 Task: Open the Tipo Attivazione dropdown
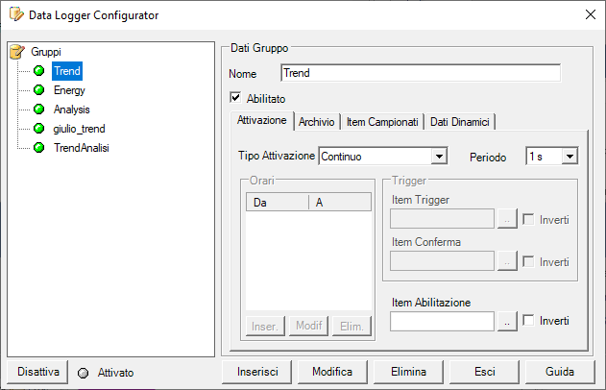[439, 156]
